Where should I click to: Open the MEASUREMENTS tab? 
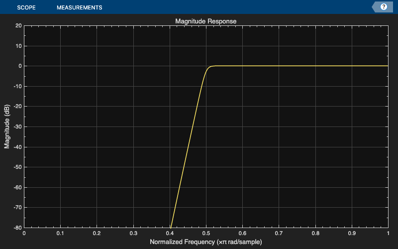point(80,7)
